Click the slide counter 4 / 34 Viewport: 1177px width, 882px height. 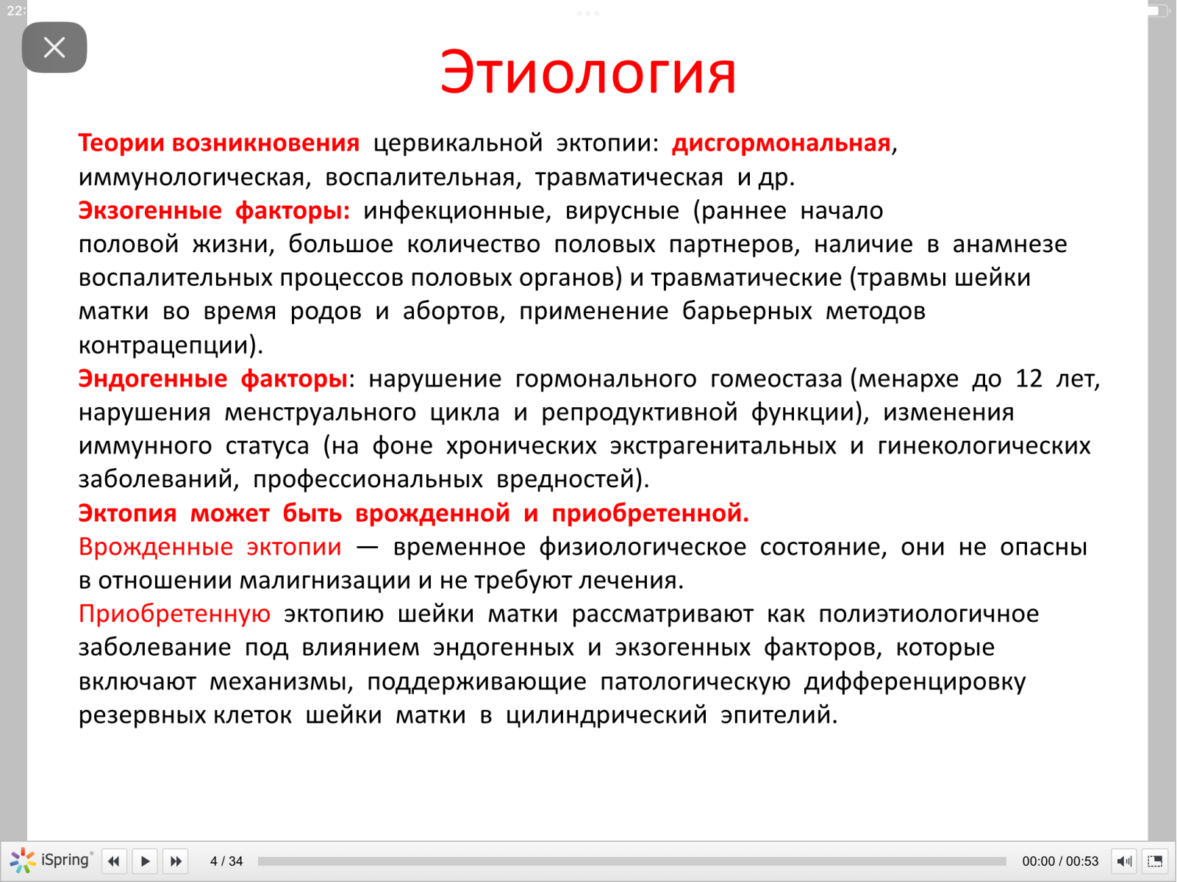tap(226, 861)
